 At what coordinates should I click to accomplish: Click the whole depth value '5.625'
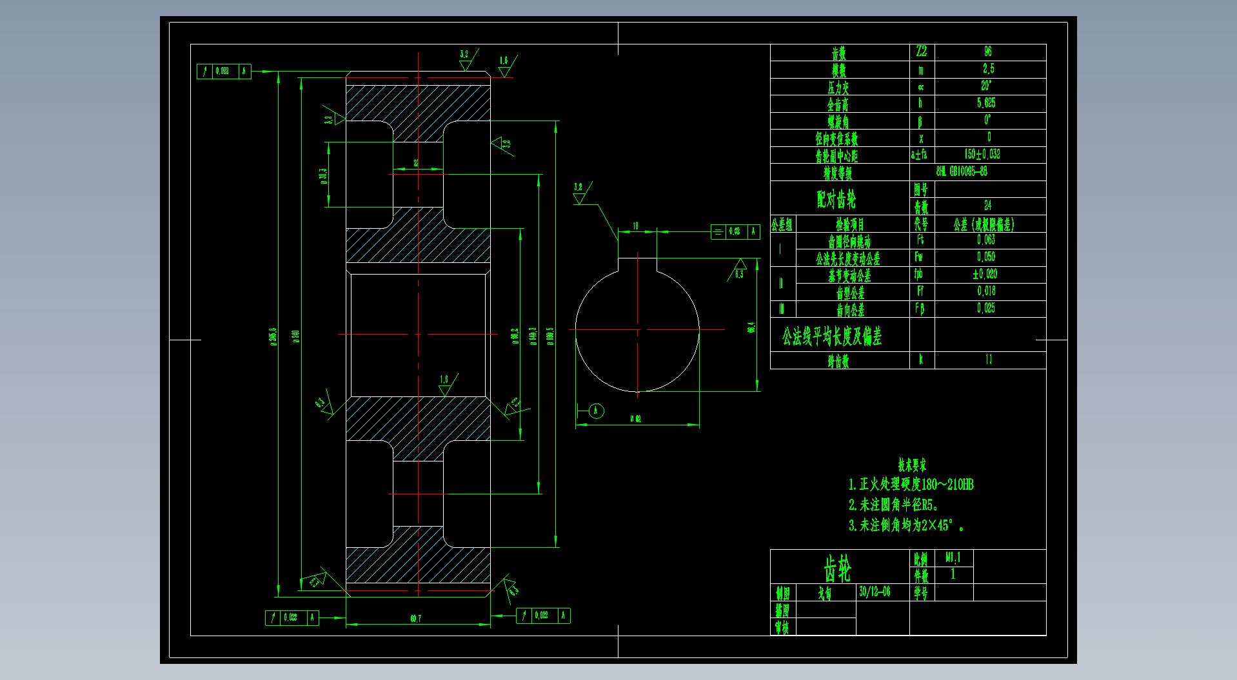point(987,103)
